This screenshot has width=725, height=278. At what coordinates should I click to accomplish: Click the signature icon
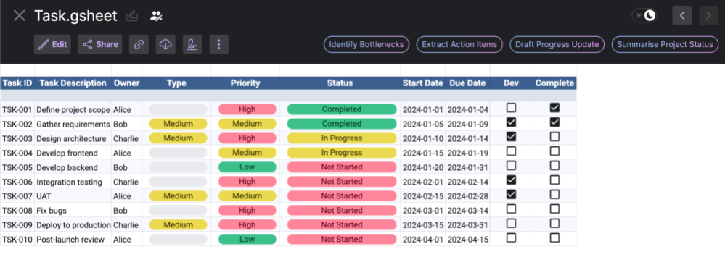tap(192, 45)
